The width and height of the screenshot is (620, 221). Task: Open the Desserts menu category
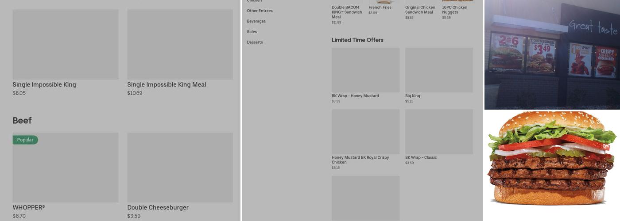pyautogui.click(x=255, y=42)
